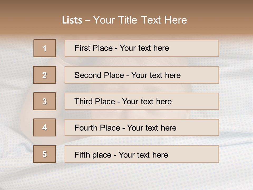The image size is (253, 190).
Task: Select the number 4 square
Action: 45,127
